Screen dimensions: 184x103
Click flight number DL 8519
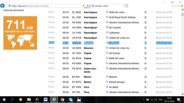coord(76,58)
